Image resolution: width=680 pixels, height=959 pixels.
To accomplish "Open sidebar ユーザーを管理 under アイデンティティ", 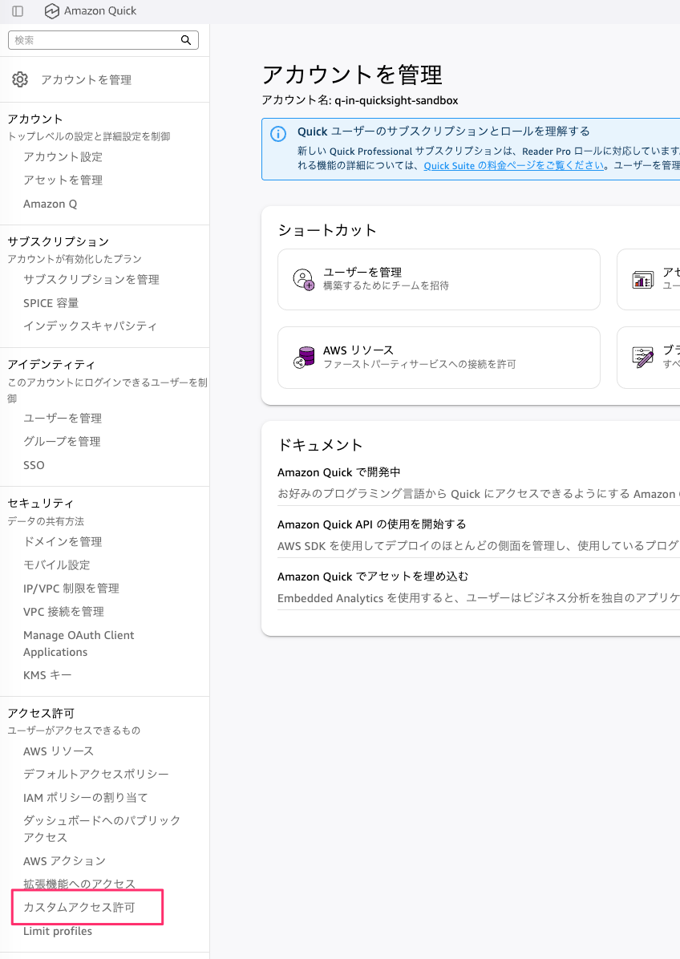I will click(63, 419).
